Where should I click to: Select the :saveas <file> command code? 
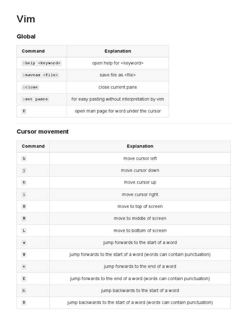pyautogui.click(x=40, y=75)
